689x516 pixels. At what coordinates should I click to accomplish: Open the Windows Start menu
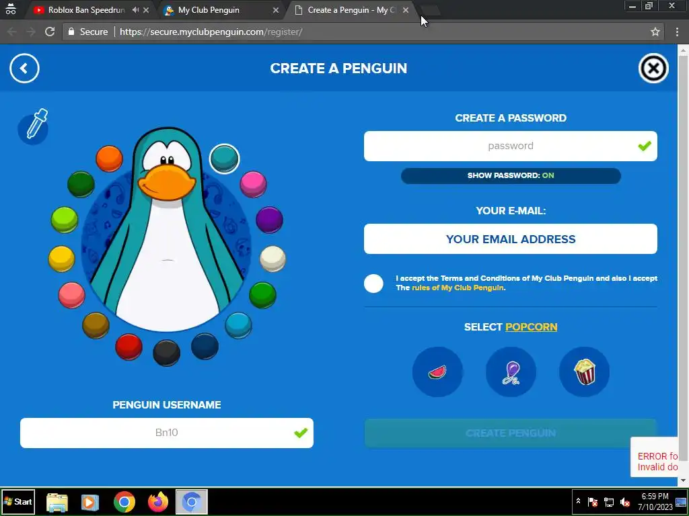point(18,501)
